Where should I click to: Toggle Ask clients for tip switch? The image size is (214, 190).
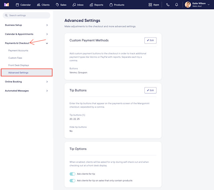pyautogui.click(x=72, y=174)
